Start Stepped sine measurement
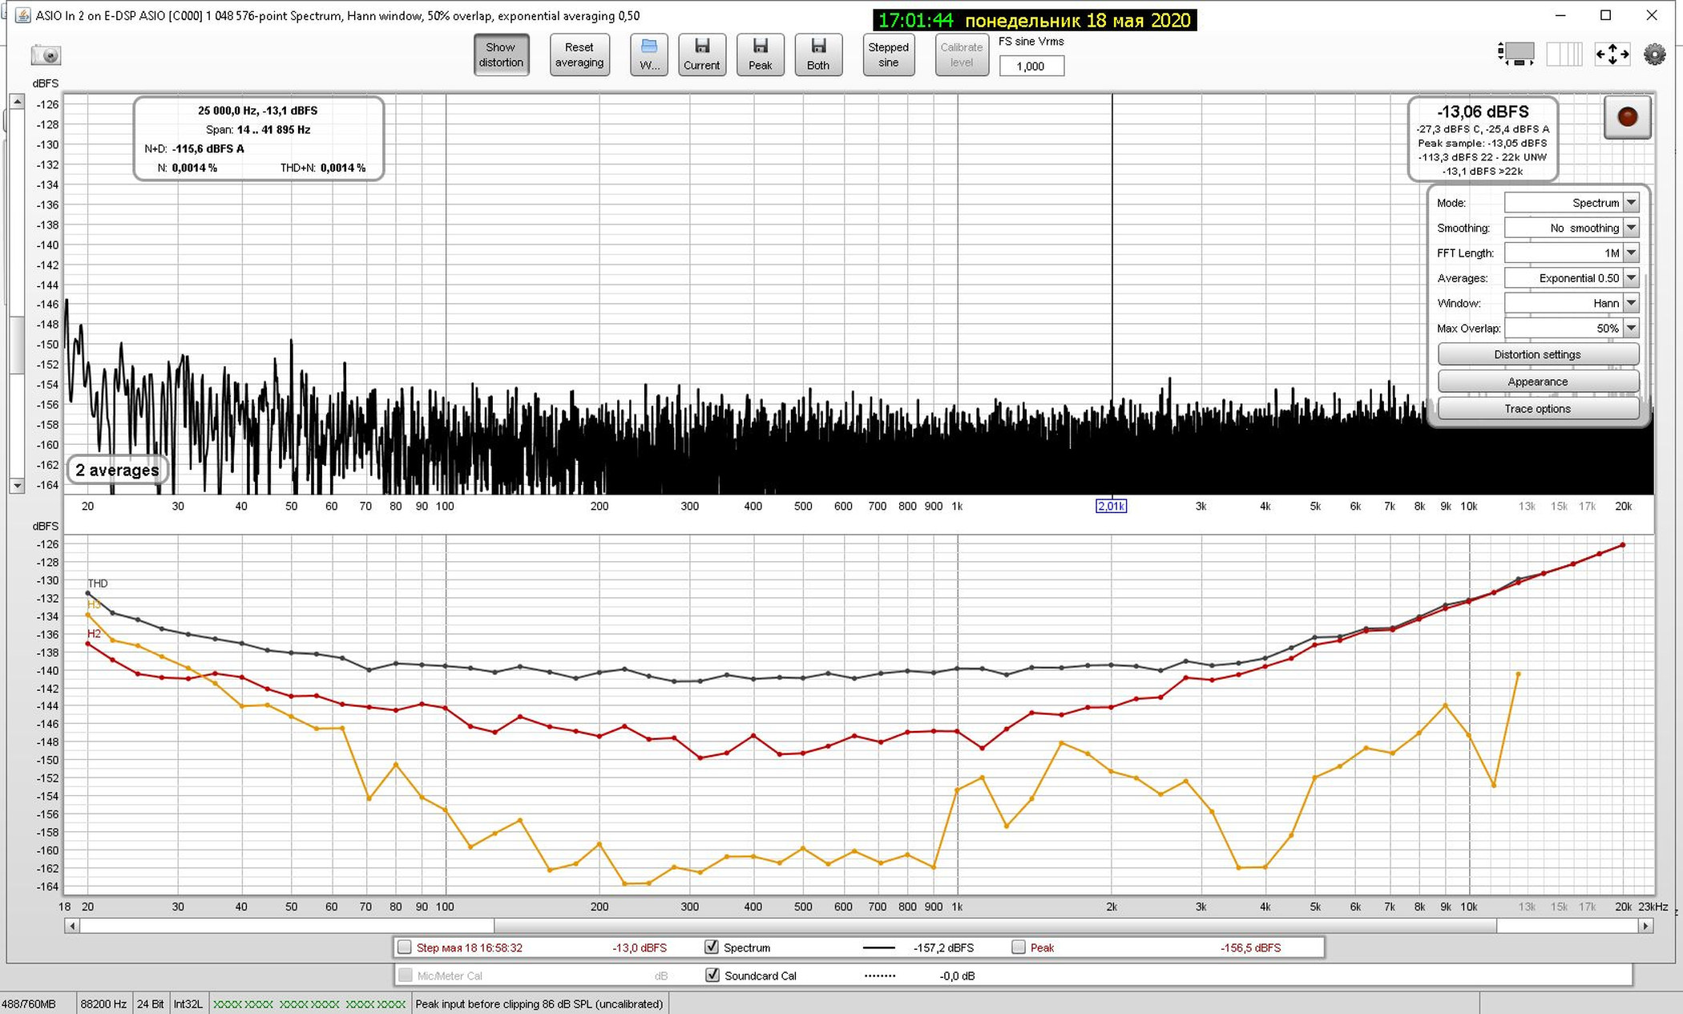The image size is (1683, 1014). point(889,55)
